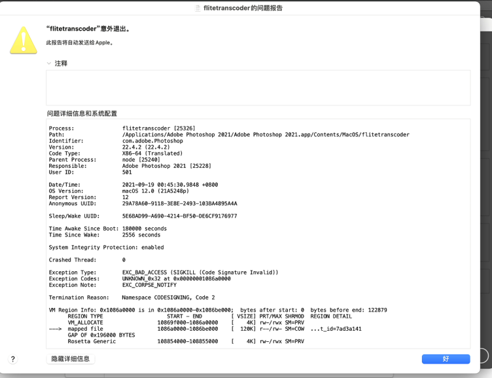Click the Path line with Adobe Photoshop 2021.app

click(229, 134)
